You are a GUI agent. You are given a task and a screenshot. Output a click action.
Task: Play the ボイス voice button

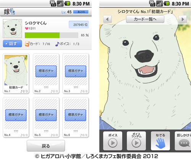pyautogui.click(x=113, y=141)
